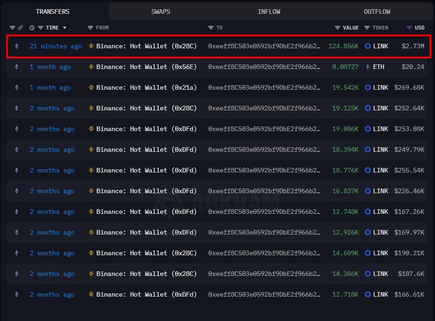435x321 pixels.
Task: Click the 18.394K value cell
Action: [345, 149]
